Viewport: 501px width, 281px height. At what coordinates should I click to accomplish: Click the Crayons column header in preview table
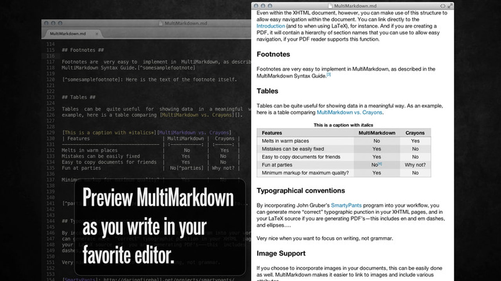[415, 133]
